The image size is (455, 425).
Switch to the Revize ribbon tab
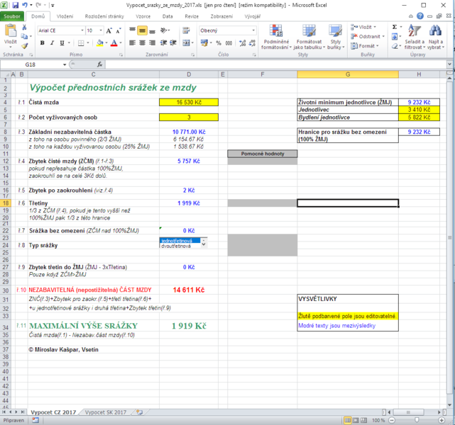192,16
